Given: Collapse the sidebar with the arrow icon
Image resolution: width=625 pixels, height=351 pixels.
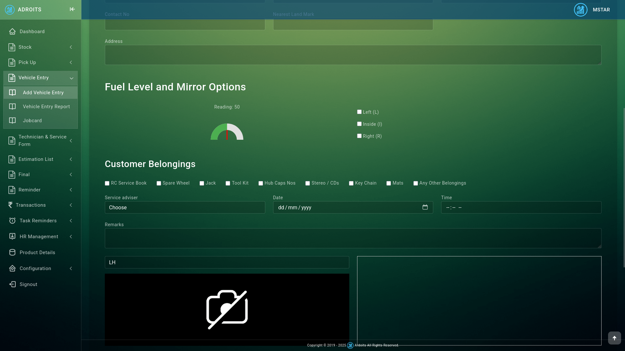Looking at the screenshot, I should pos(72,9).
